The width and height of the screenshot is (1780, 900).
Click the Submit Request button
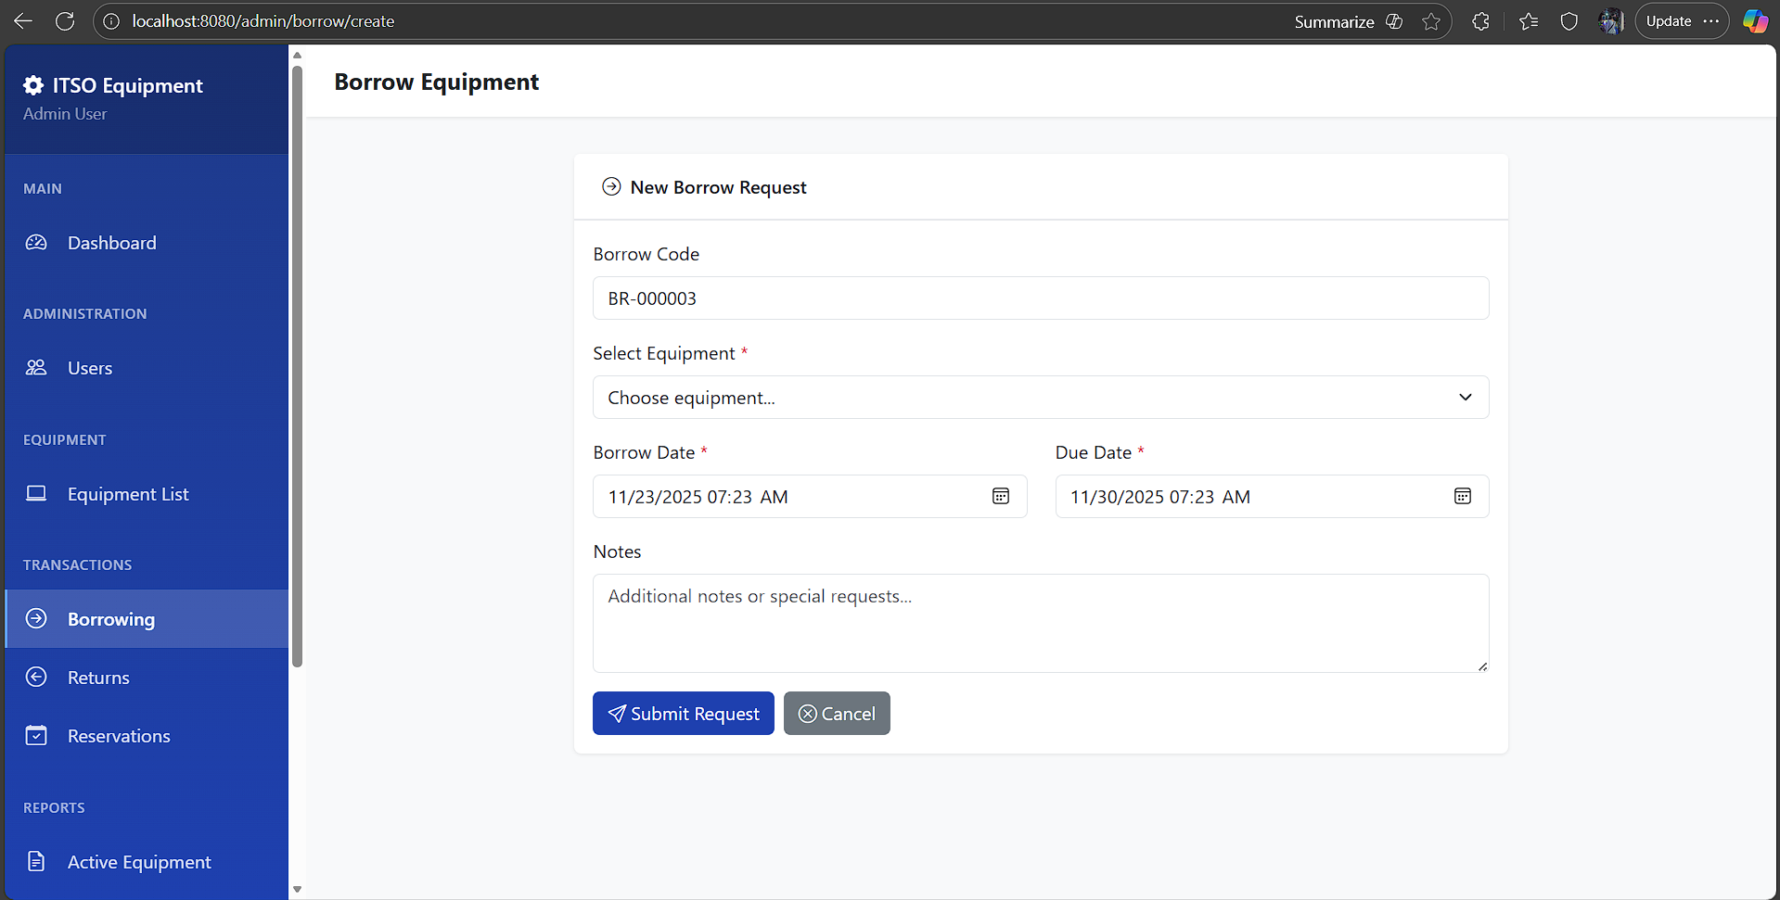tap(683, 713)
